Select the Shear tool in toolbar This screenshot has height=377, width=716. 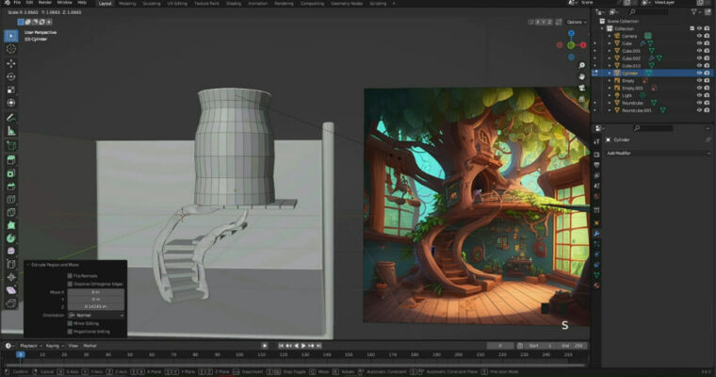[x=11, y=290]
